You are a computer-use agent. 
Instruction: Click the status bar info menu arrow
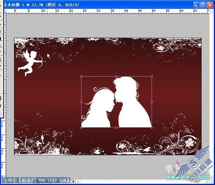point(73,181)
